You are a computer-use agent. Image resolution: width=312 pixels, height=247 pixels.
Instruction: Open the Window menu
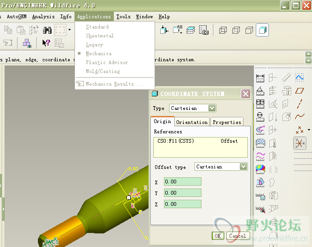click(144, 17)
